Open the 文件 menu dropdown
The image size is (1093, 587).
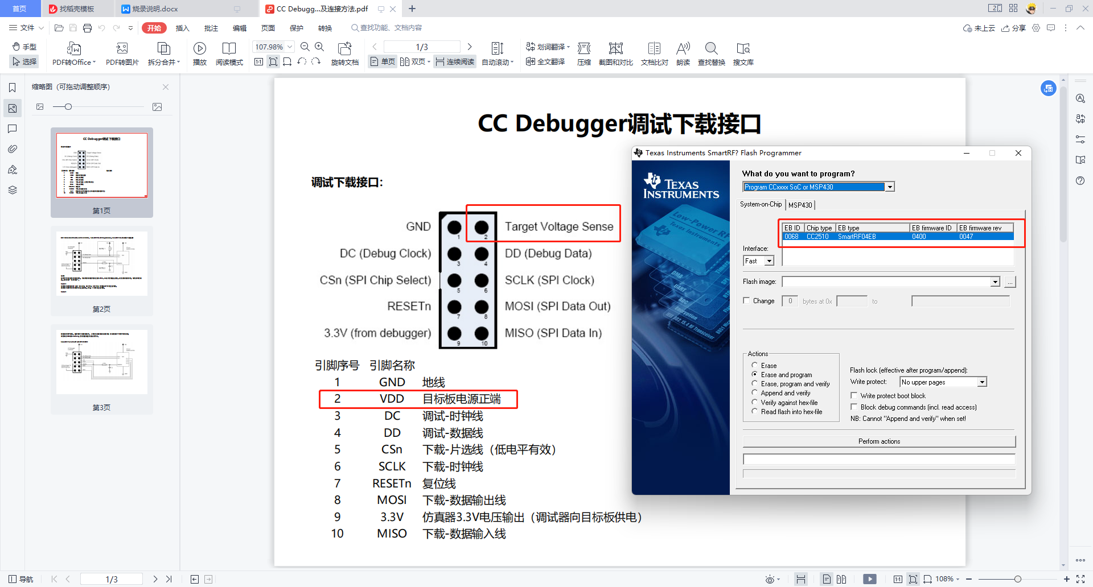(x=26, y=28)
